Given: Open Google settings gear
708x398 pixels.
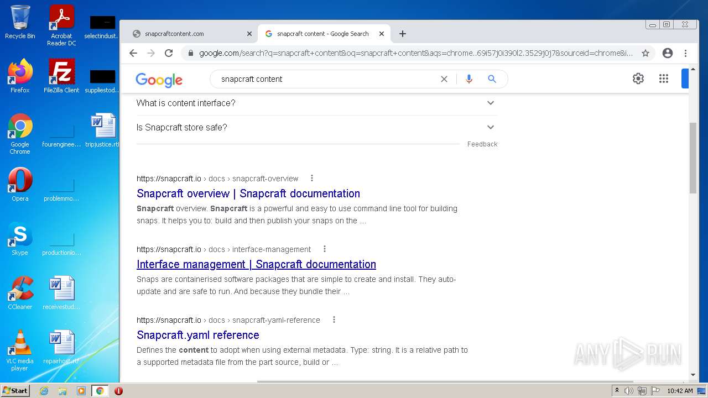Looking at the screenshot, I should point(638,78).
